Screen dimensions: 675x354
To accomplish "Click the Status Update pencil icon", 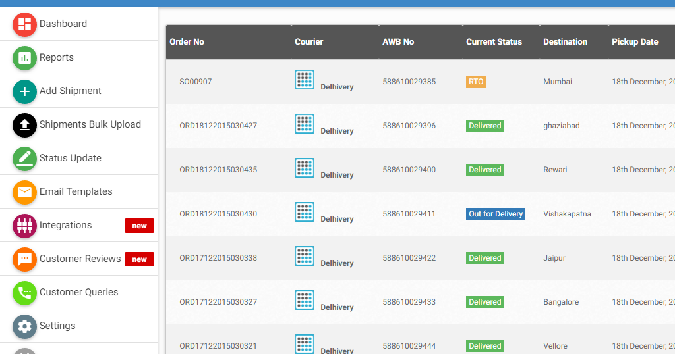I will [24, 159].
